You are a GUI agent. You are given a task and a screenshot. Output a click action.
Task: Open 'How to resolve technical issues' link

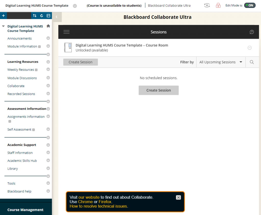point(98,206)
